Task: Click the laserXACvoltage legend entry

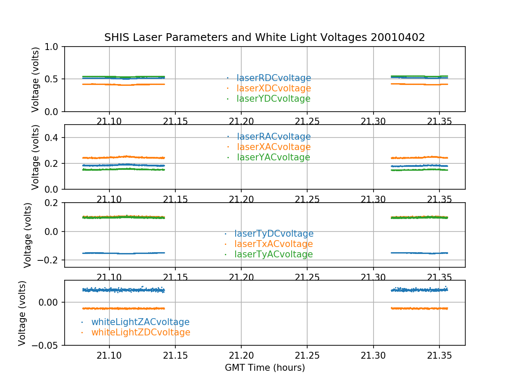Action: coord(274,147)
